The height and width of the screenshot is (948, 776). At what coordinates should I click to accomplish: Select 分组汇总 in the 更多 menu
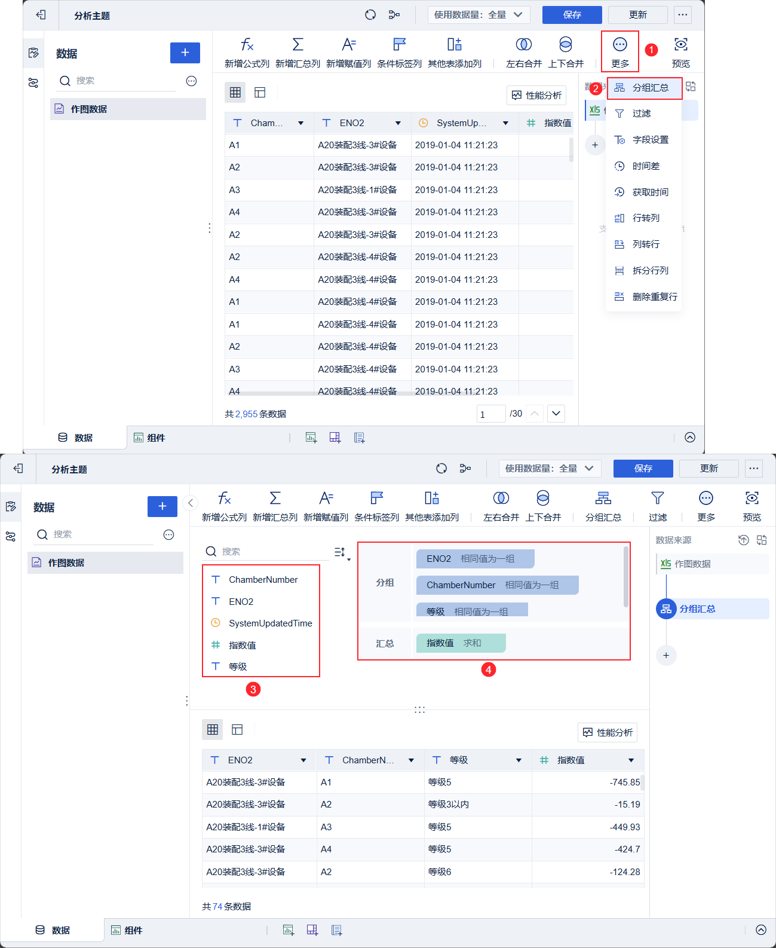pos(645,88)
